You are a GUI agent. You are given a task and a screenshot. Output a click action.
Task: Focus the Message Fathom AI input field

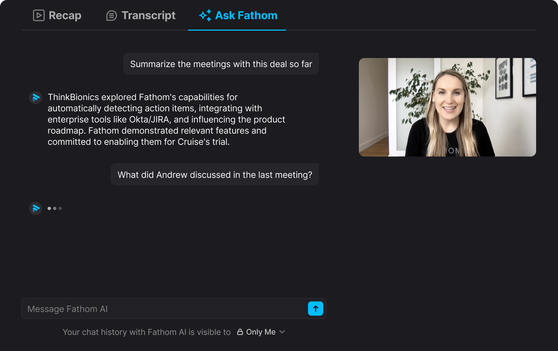[x=164, y=309]
